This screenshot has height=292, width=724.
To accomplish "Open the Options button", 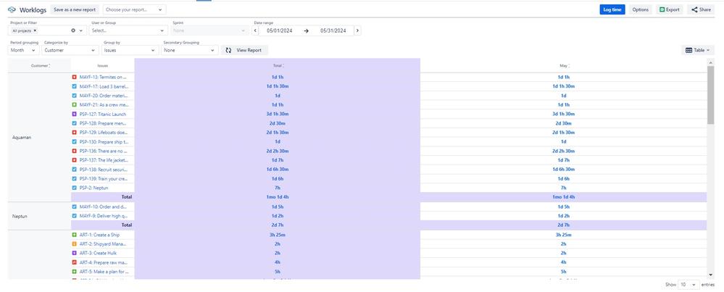I will [x=641, y=9].
